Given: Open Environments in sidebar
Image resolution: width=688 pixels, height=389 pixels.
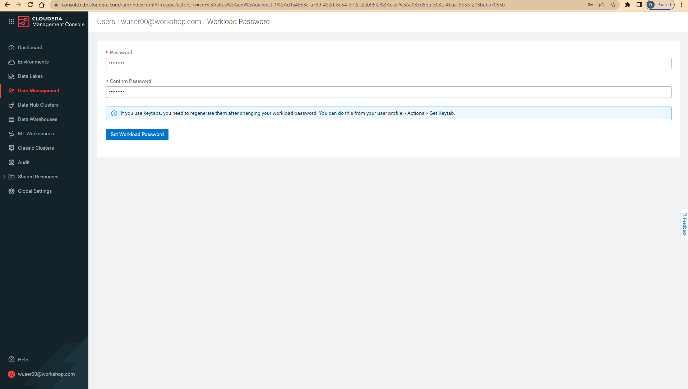Looking at the screenshot, I should [33, 62].
